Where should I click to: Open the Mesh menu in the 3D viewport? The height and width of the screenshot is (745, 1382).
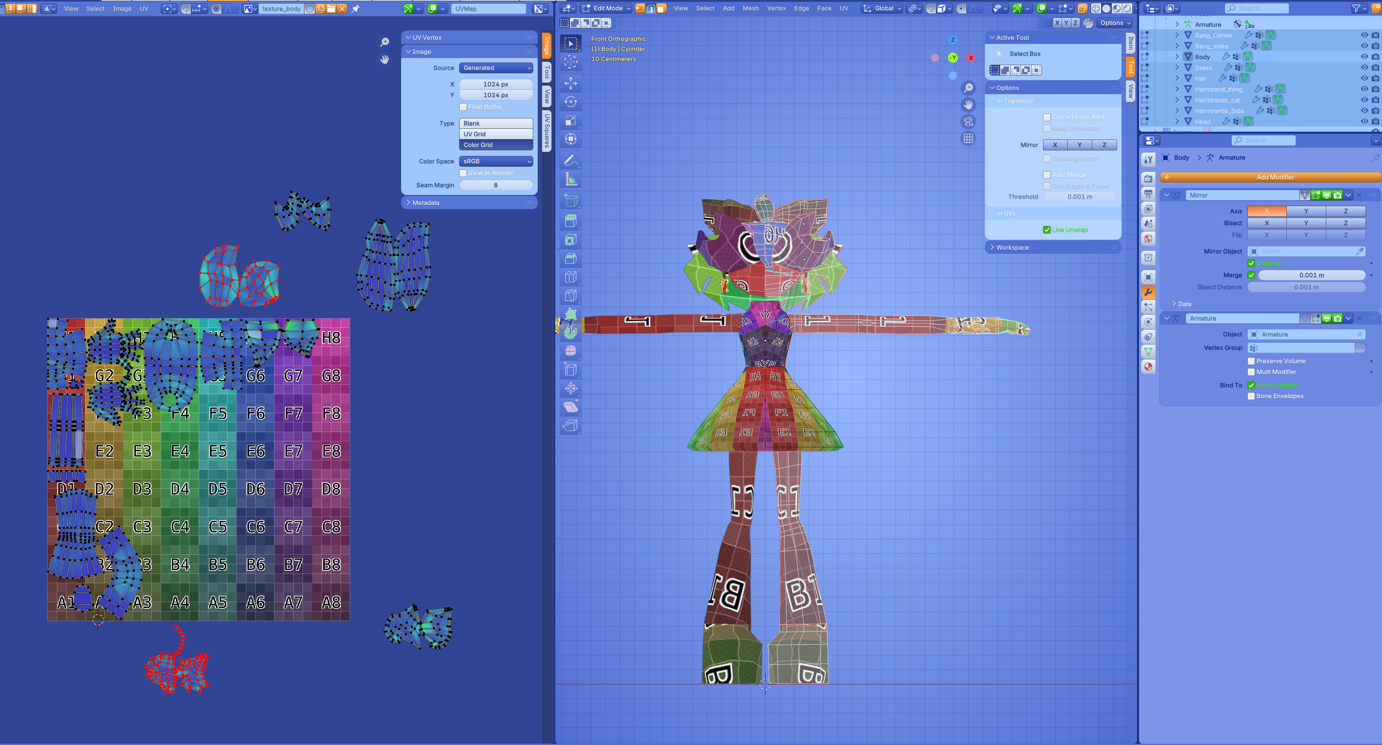point(750,8)
